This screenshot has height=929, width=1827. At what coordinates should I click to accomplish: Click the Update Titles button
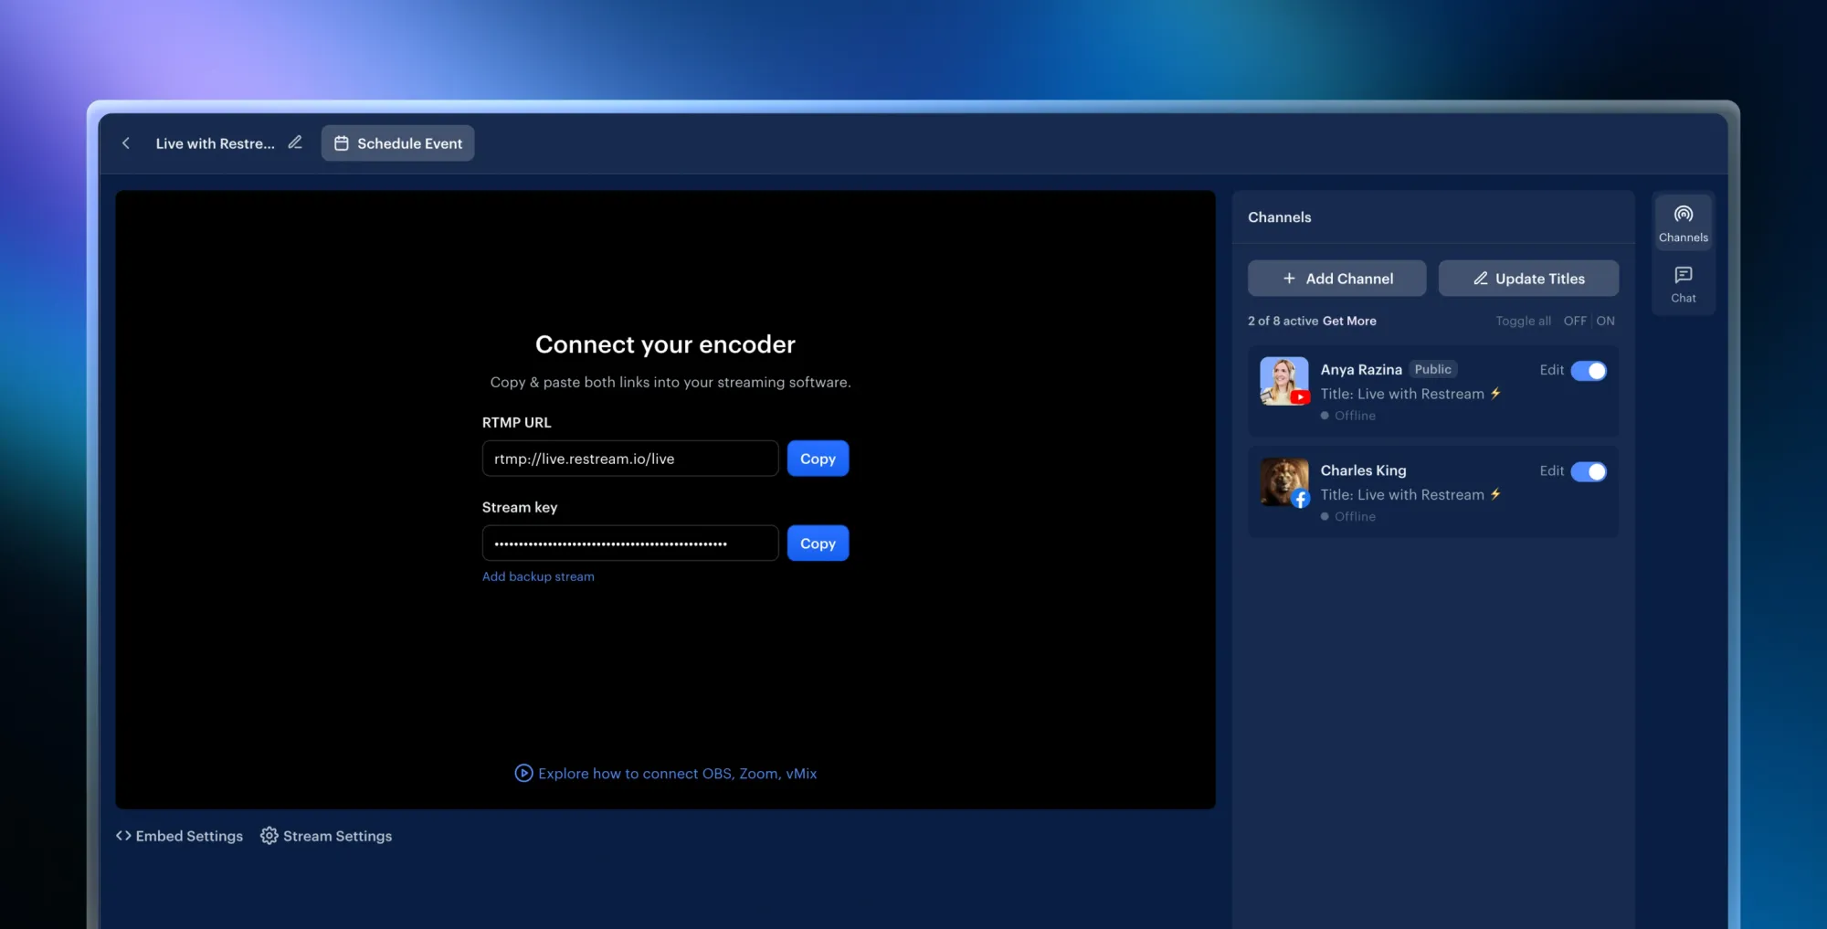coord(1527,278)
